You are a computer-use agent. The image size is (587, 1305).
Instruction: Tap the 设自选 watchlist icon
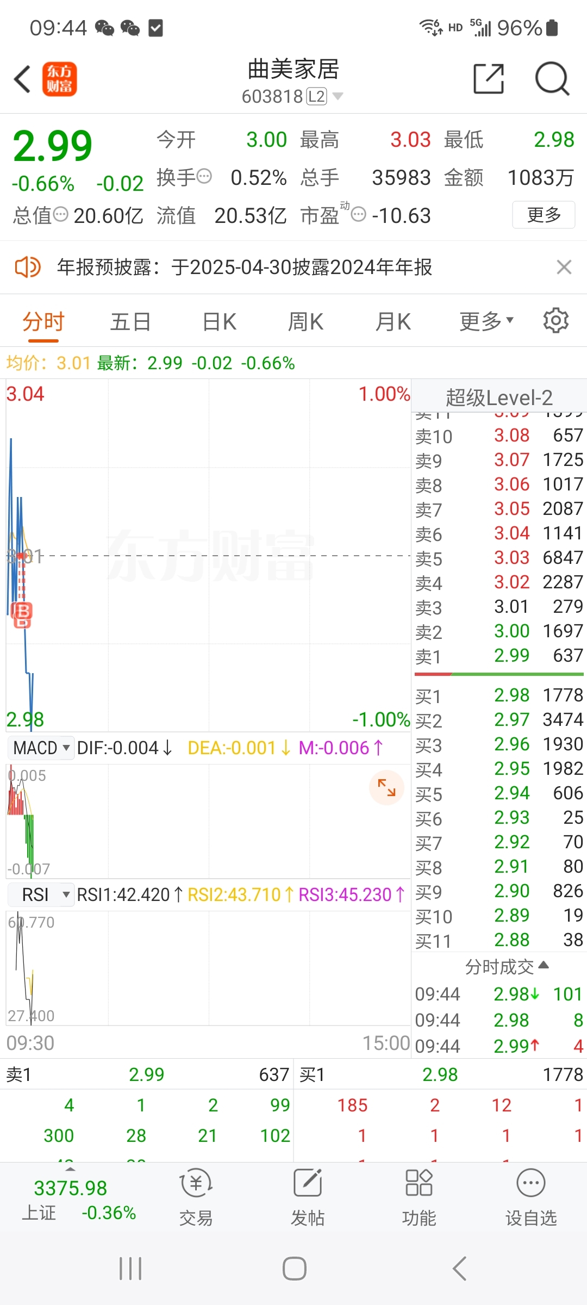[x=531, y=1198]
